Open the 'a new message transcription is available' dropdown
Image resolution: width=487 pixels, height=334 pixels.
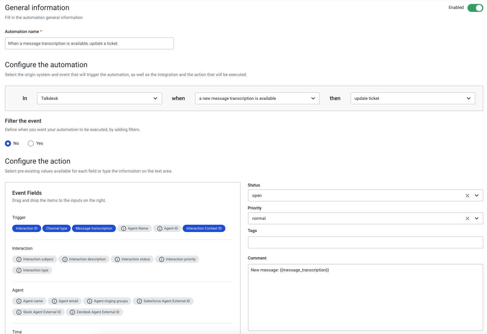tap(257, 98)
